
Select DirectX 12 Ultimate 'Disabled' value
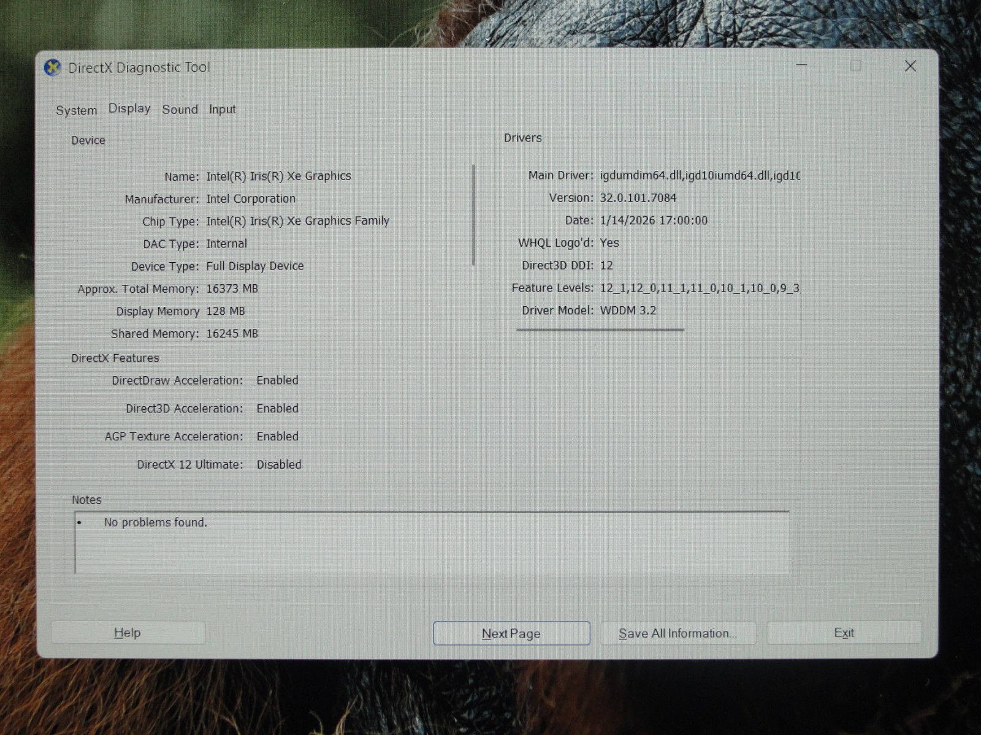tap(279, 465)
